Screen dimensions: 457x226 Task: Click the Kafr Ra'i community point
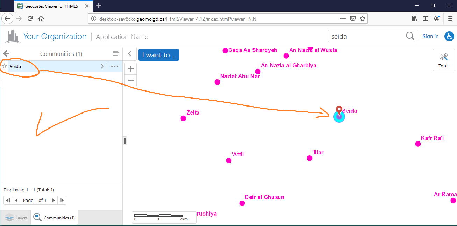(418, 144)
